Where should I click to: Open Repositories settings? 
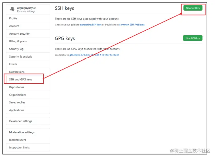[28, 87]
